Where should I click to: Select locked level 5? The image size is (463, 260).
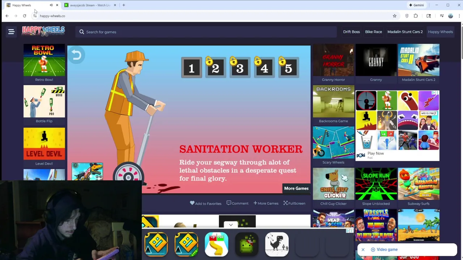click(288, 68)
